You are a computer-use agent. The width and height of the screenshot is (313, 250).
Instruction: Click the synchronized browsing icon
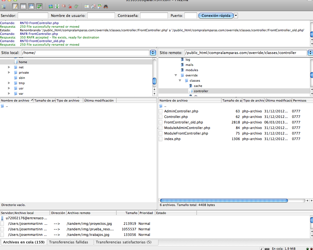100,6
